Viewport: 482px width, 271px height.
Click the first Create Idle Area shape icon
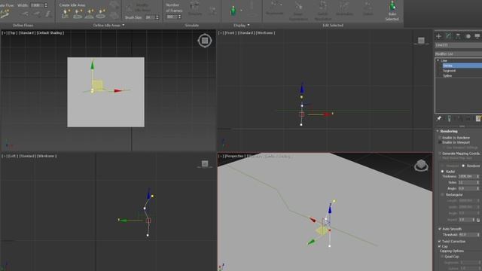(x=66, y=14)
